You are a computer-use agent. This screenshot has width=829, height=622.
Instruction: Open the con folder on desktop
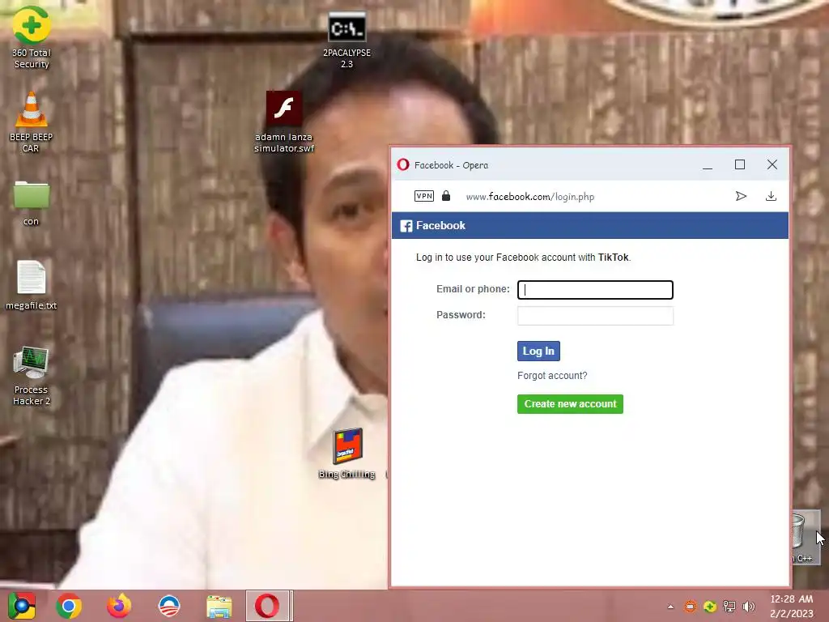tap(32, 203)
